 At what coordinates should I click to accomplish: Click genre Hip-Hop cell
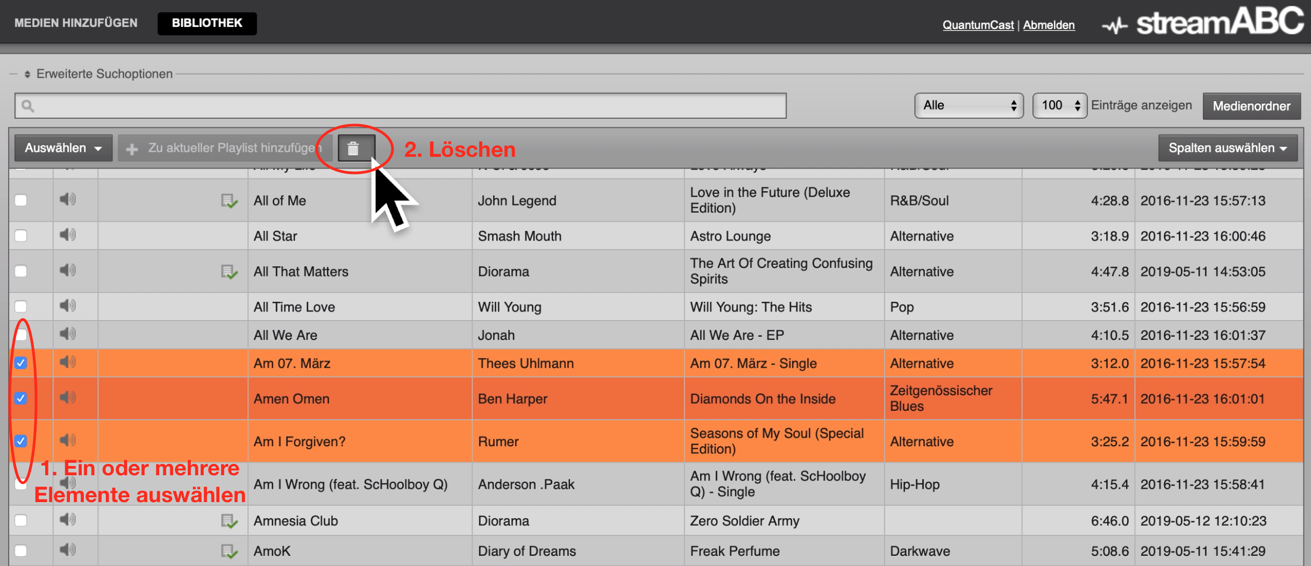[x=915, y=484]
